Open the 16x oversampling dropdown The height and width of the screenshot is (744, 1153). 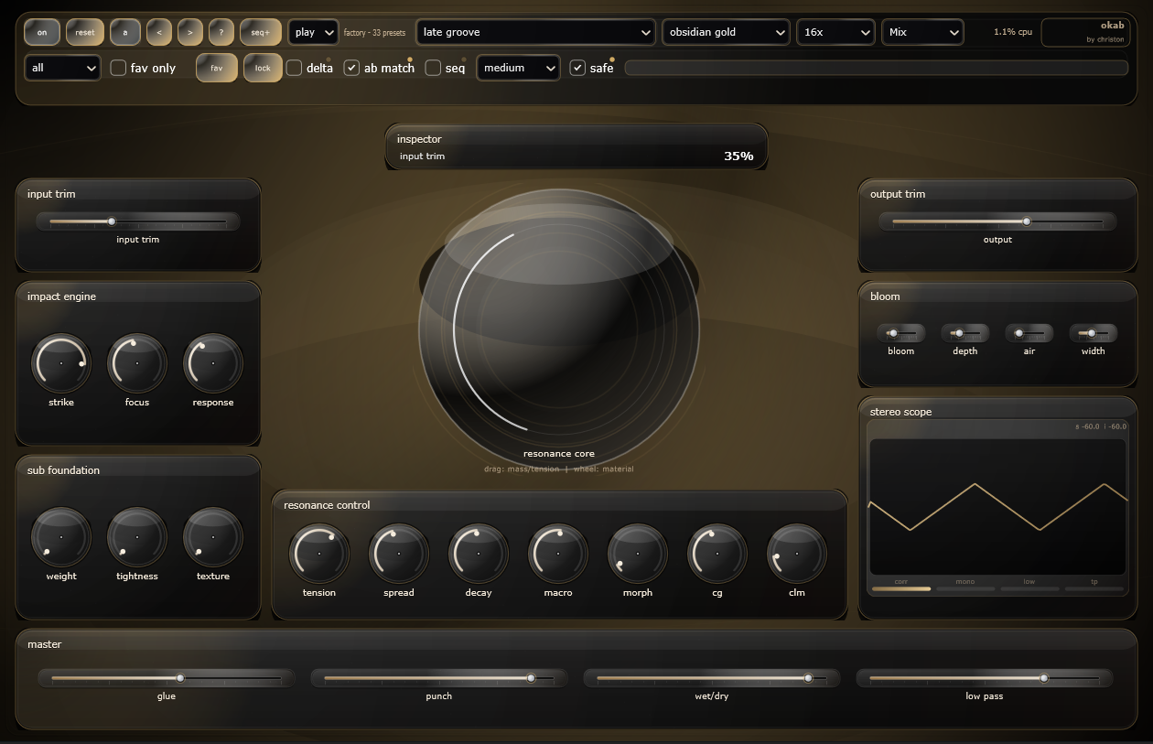click(835, 31)
